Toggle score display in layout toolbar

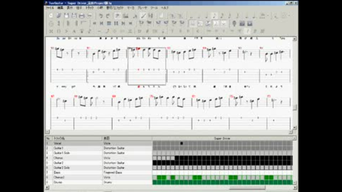216,23
